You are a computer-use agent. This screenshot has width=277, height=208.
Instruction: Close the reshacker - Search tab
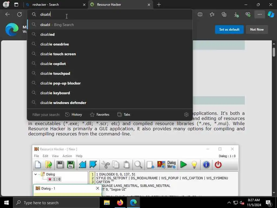pyautogui.click(x=84, y=5)
